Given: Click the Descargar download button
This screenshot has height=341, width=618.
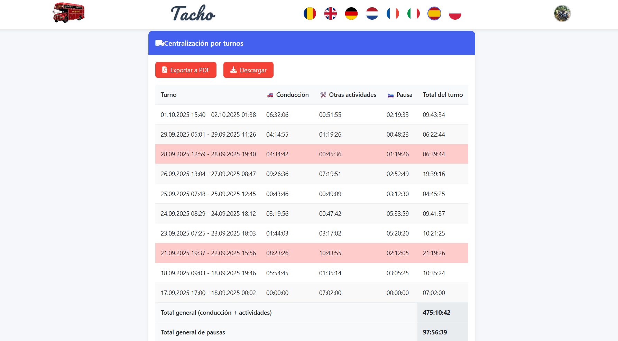Looking at the screenshot, I should point(248,70).
